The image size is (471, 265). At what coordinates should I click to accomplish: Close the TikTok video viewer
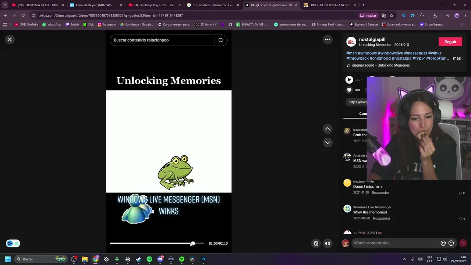tap(10, 39)
